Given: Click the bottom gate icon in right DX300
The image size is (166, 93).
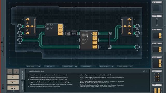Looking at the screenshot, I should click(x=130, y=33).
